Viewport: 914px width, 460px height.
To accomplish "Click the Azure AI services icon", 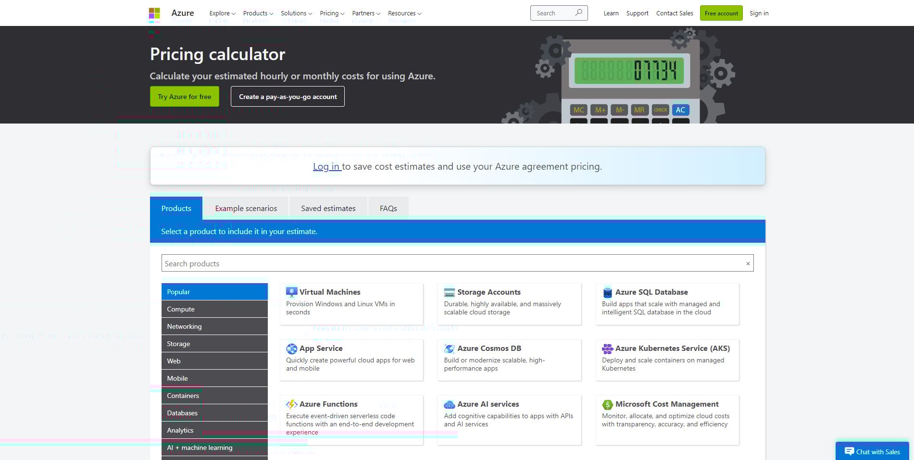I will 450,404.
